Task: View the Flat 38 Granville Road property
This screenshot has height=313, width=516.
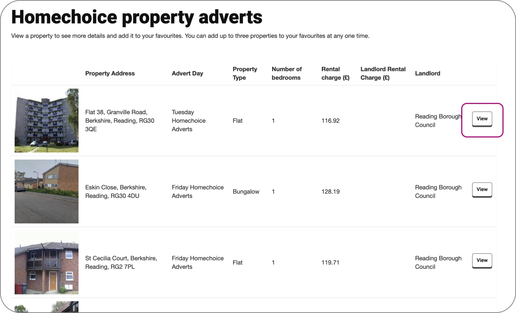Action: (x=482, y=119)
